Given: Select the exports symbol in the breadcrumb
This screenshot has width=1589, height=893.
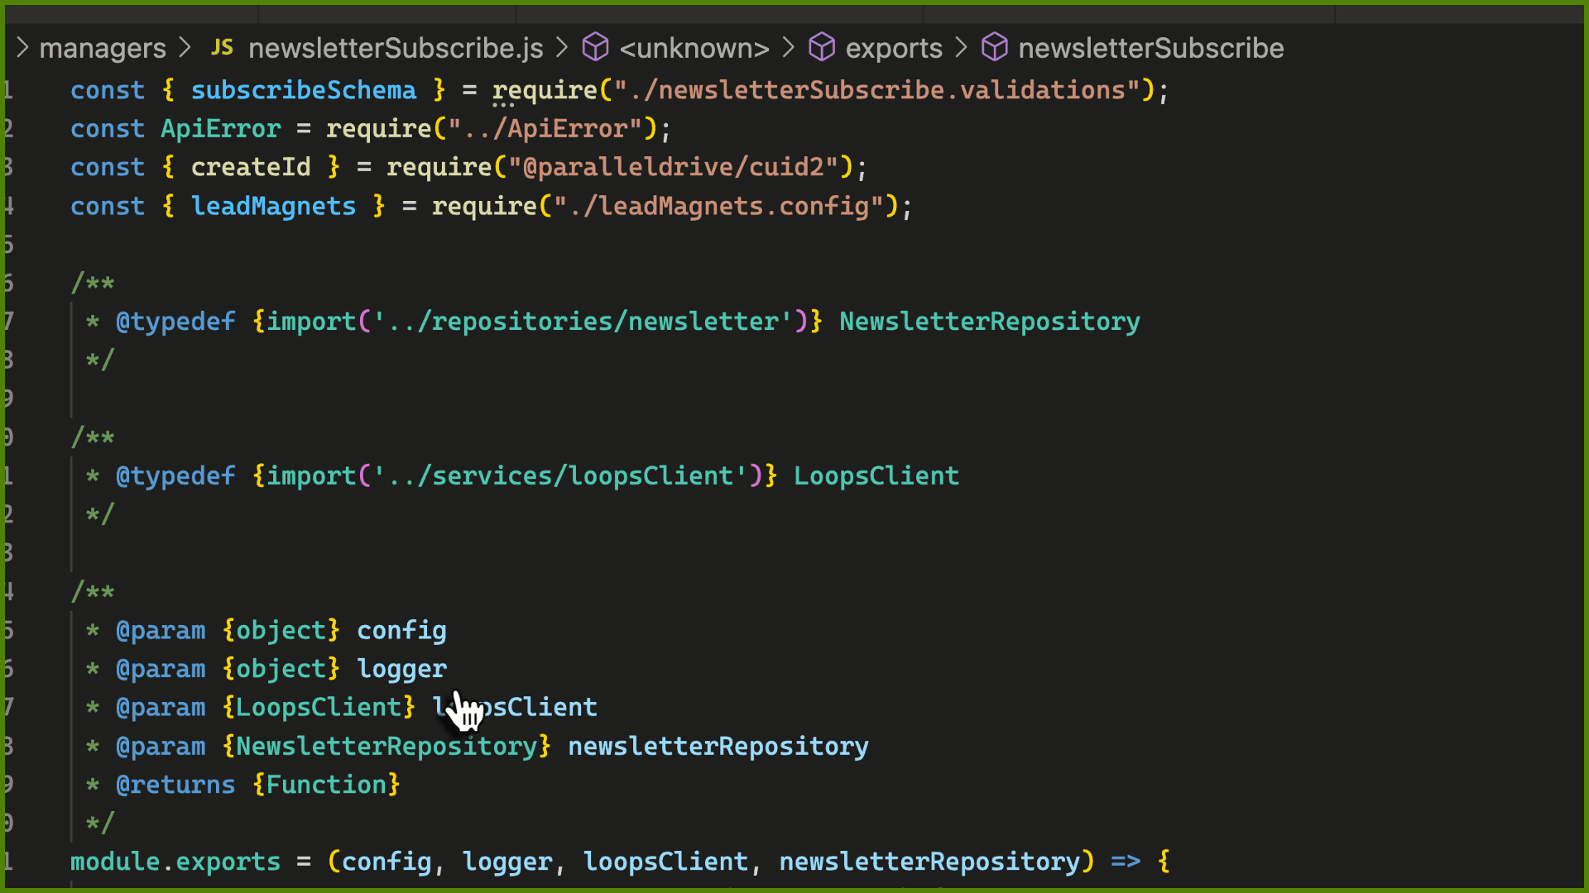Looking at the screenshot, I should point(893,47).
